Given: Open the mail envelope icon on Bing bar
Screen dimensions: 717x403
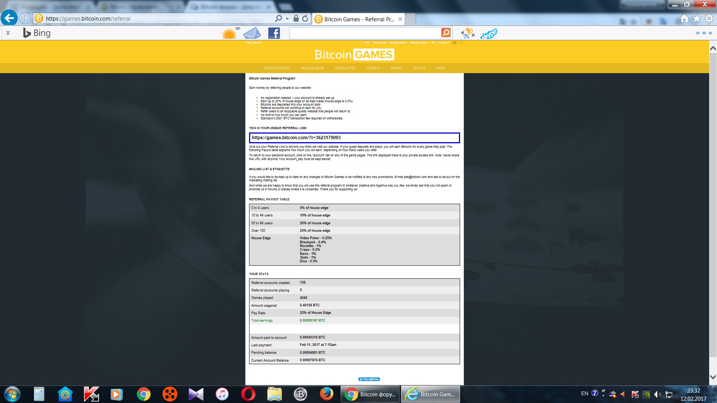Looking at the screenshot, I should pos(252,33).
